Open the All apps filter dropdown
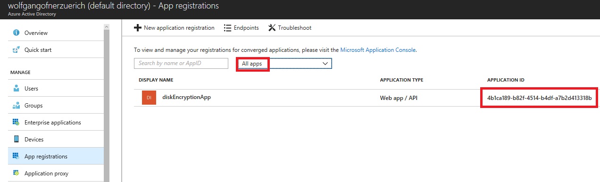Viewport: 600px width, 182px height. [285, 63]
